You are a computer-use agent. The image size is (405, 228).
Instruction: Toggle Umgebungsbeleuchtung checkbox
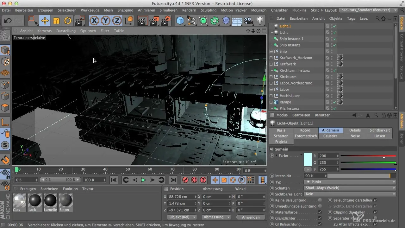click(320, 206)
